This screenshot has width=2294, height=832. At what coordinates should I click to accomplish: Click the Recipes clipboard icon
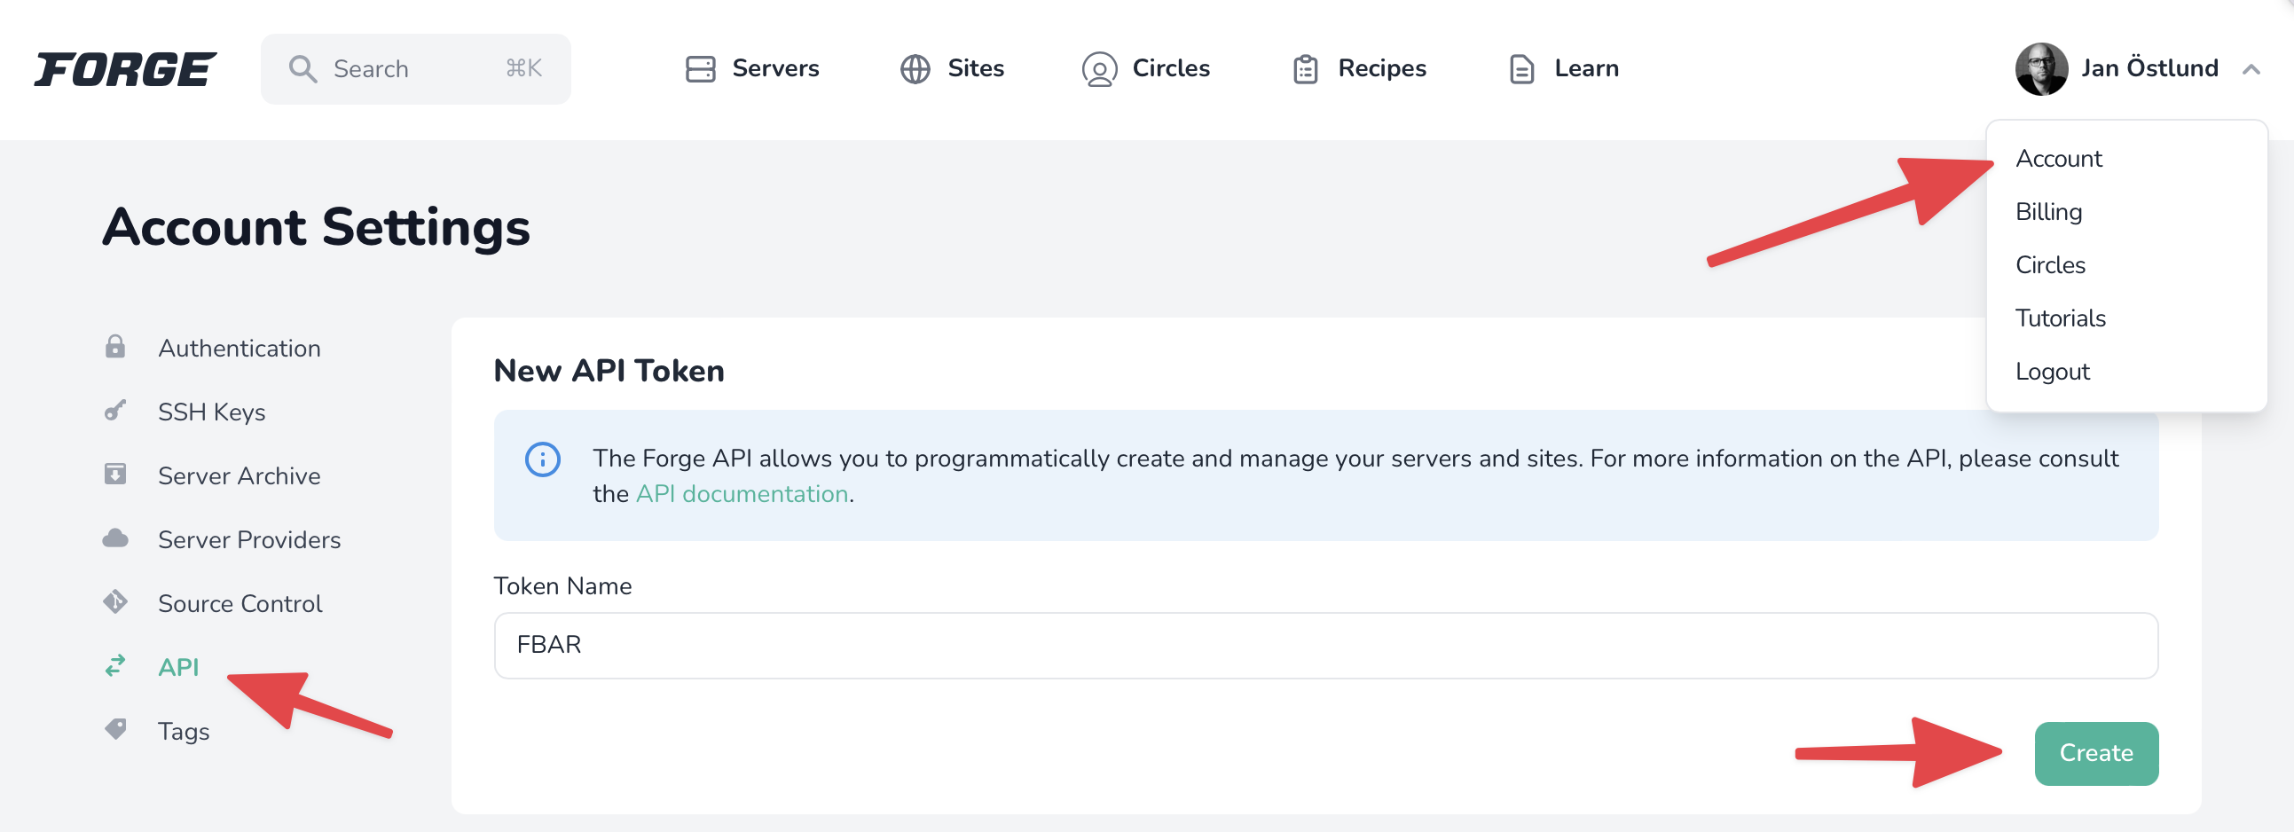click(x=1305, y=69)
